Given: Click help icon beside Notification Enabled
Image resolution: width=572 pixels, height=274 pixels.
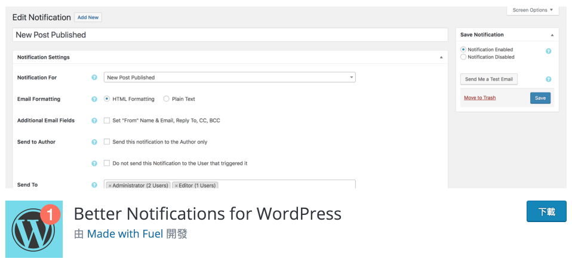Looking at the screenshot, I should (x=548, y=51).
